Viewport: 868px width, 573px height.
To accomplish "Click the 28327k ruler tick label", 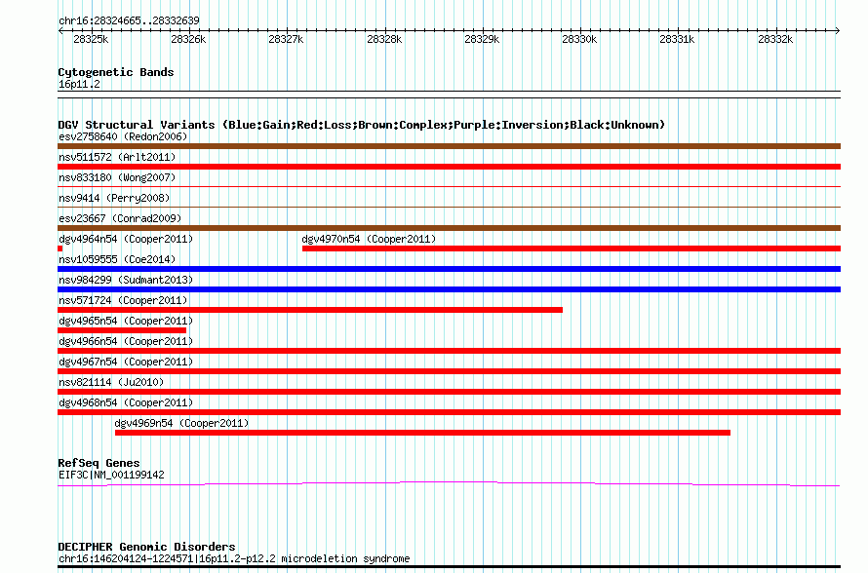I will [x=286, y=39].
